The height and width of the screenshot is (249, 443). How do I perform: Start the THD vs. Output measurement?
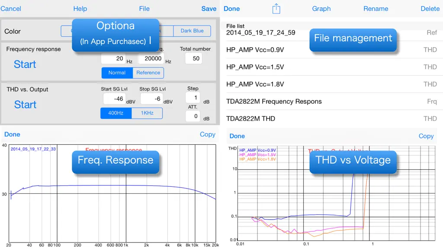click(25, 105)
